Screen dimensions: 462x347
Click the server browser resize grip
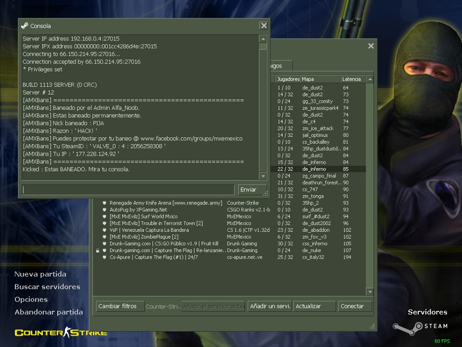372,326
